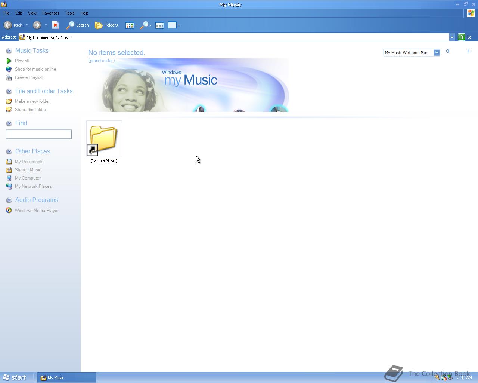Click the Make a new folder link
This screenshot has width=478, height=383.
click(32, 101)
